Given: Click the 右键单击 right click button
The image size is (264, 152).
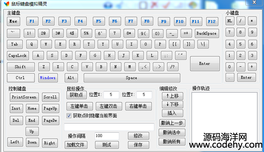Looking at the screenshot, I should (139, 106).
